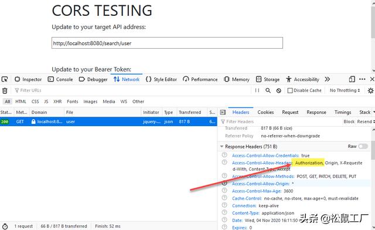Open the Request details tab
Image resolution: width=375 pixels, height=230 pixels.
tap(290, 112)
